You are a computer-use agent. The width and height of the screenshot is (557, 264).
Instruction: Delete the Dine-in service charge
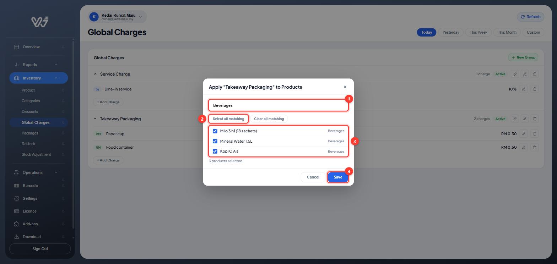535,89
